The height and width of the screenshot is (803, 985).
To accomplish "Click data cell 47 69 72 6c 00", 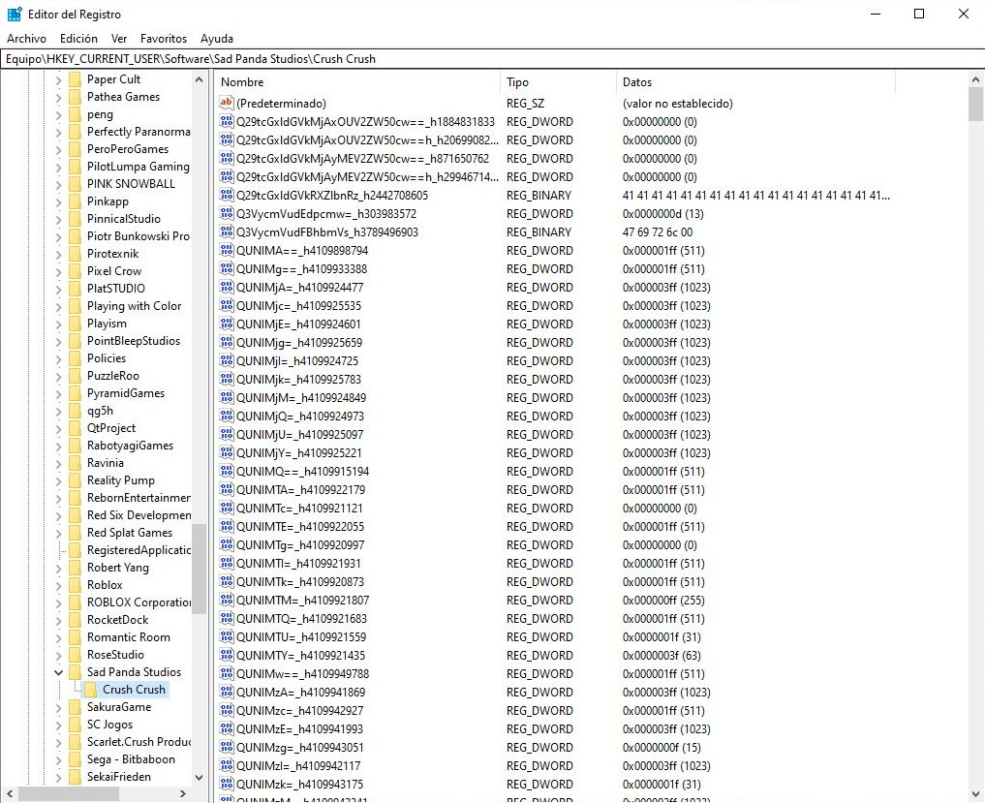I will pos(657,232).
